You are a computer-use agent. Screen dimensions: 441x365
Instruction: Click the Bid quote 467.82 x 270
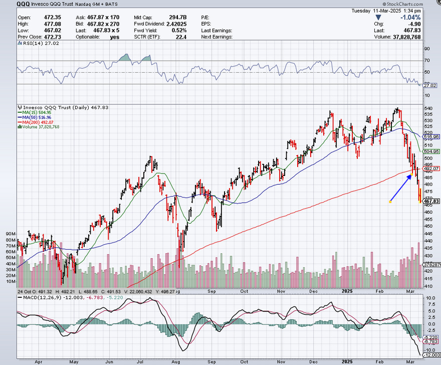pyautogui.click(x=103, y=24)
